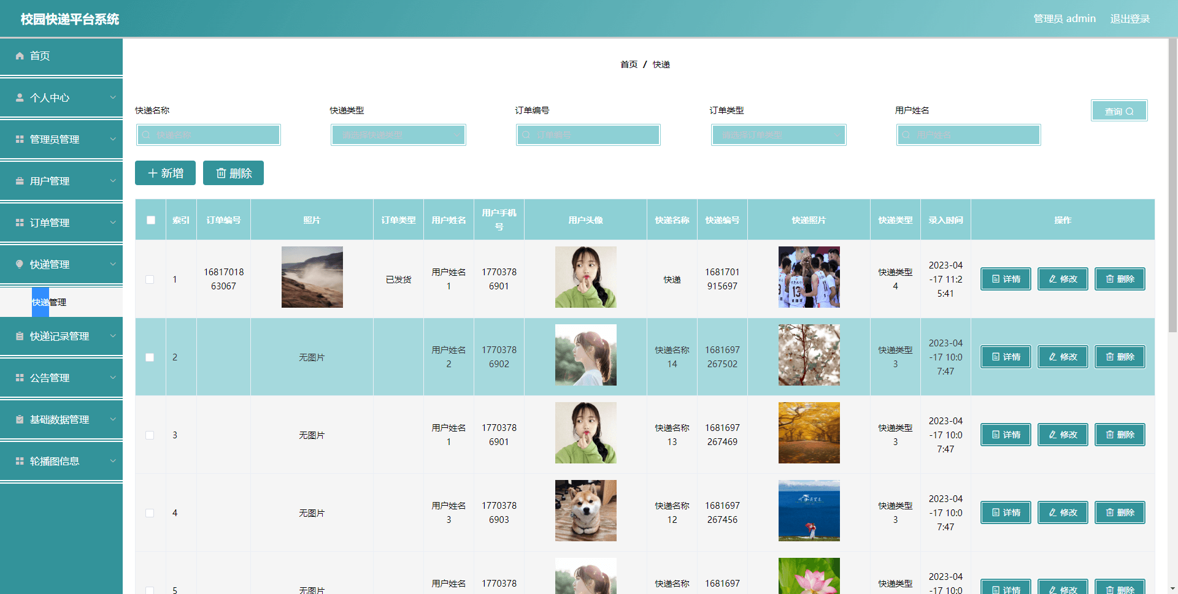
Task: Expand 公告管理 menu chevron
Action: [113, 378]
